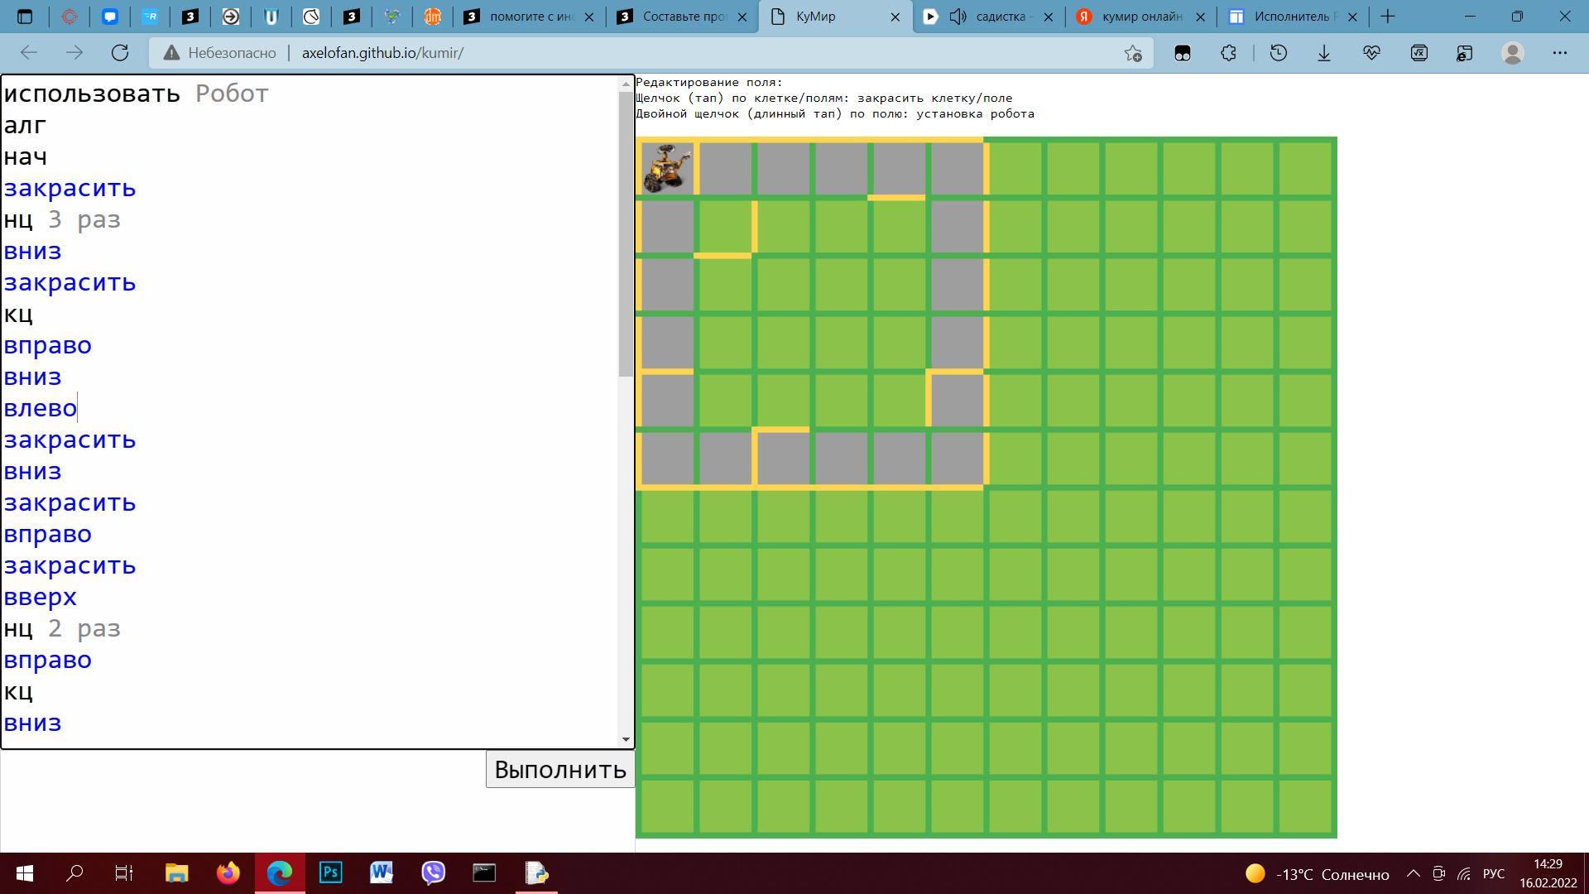Toggle the gray cell in the top-right corner of the painted area

click(957, 169)
